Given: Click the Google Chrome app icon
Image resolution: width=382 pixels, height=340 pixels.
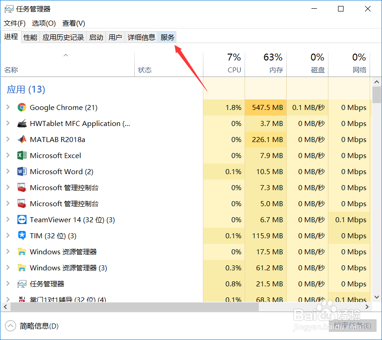Looking at the screenshot, I should tap(22, 107).
